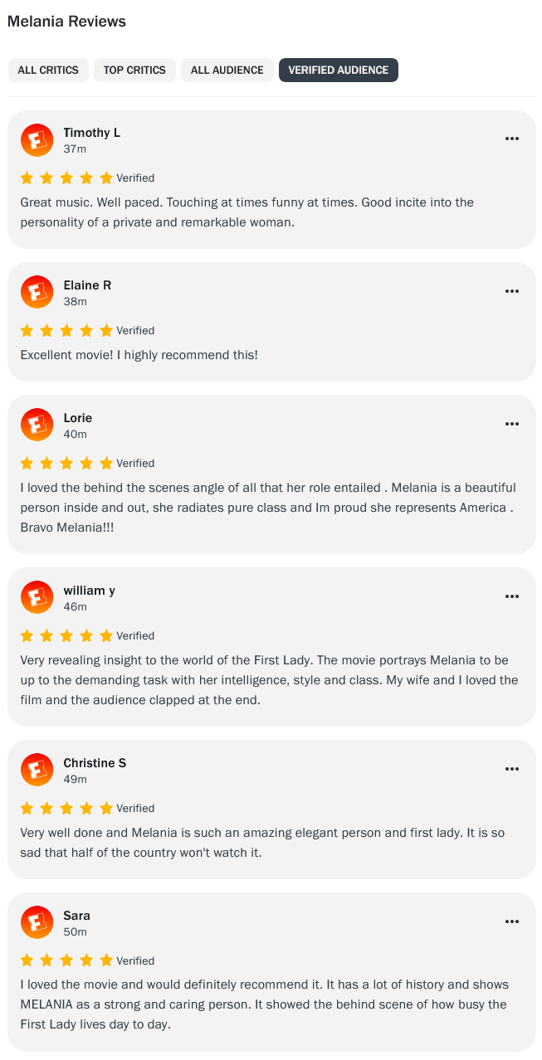
Task: Click Sara's Fandango avatar icon
Action: [x=37, y=922]
